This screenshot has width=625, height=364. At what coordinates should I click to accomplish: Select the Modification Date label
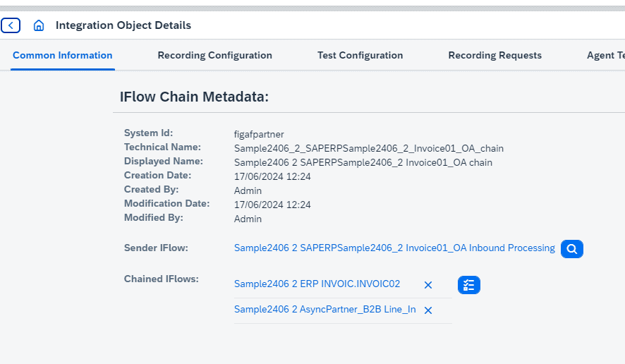click(x=166, y=203)
